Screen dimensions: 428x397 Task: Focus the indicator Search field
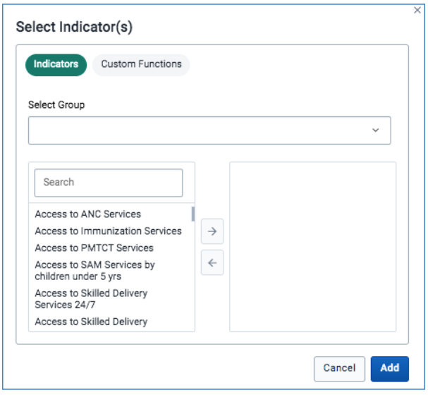click(109, 183)
